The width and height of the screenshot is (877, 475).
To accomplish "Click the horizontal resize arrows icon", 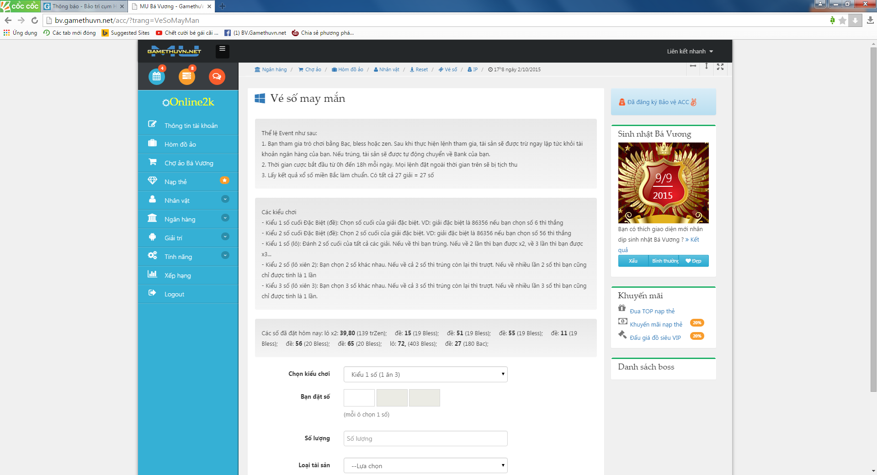I will [x=693, y=66].
